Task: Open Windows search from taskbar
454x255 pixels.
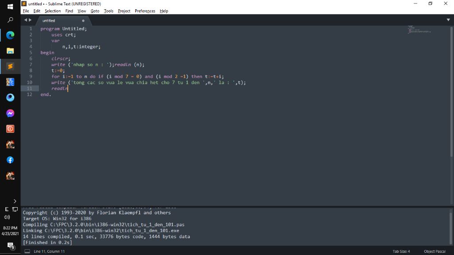Action: (10, 20)
